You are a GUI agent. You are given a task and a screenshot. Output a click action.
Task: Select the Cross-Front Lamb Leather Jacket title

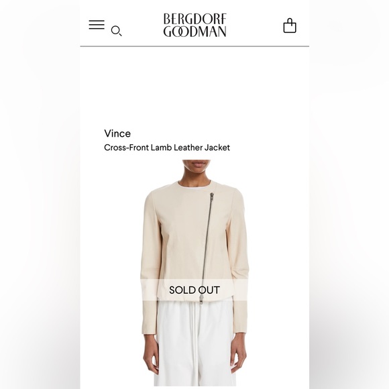[x=167, y=148]
